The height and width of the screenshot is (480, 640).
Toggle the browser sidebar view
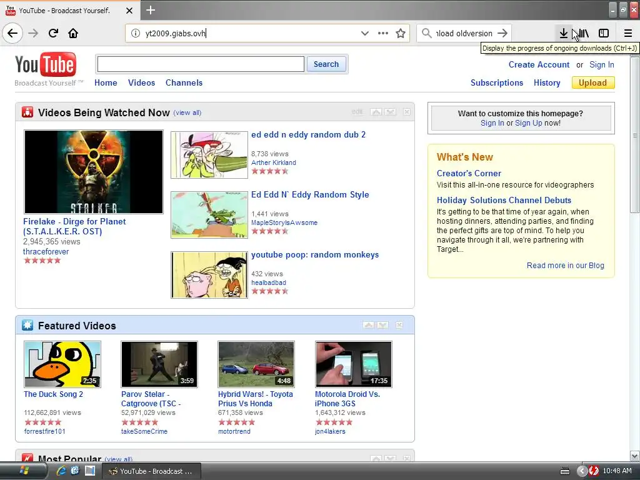point(604,33)
